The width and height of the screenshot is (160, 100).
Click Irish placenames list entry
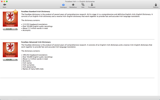tap(29, 67)
